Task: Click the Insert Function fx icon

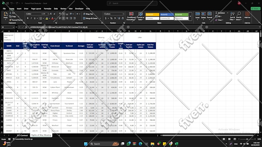Action: pyautogui.click(x=26, y=27)
